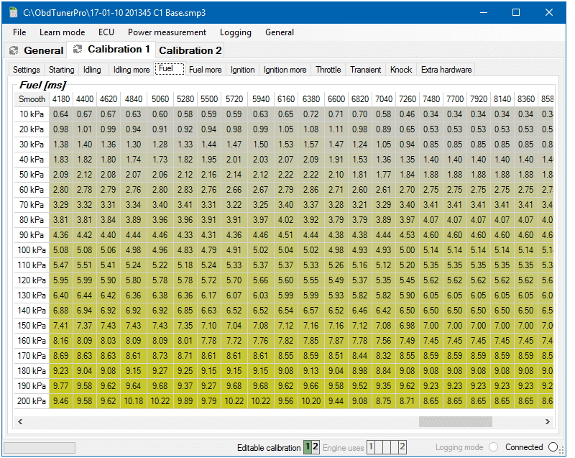The height and width of the screenshot is (458, 575).
Task: Click the refresh icon on the General tab
Action: click(14, 50)
